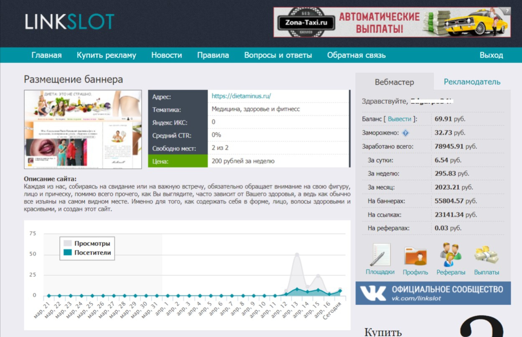
Task: Switch to the Вебмастер tab
Action: click(395, 82)
